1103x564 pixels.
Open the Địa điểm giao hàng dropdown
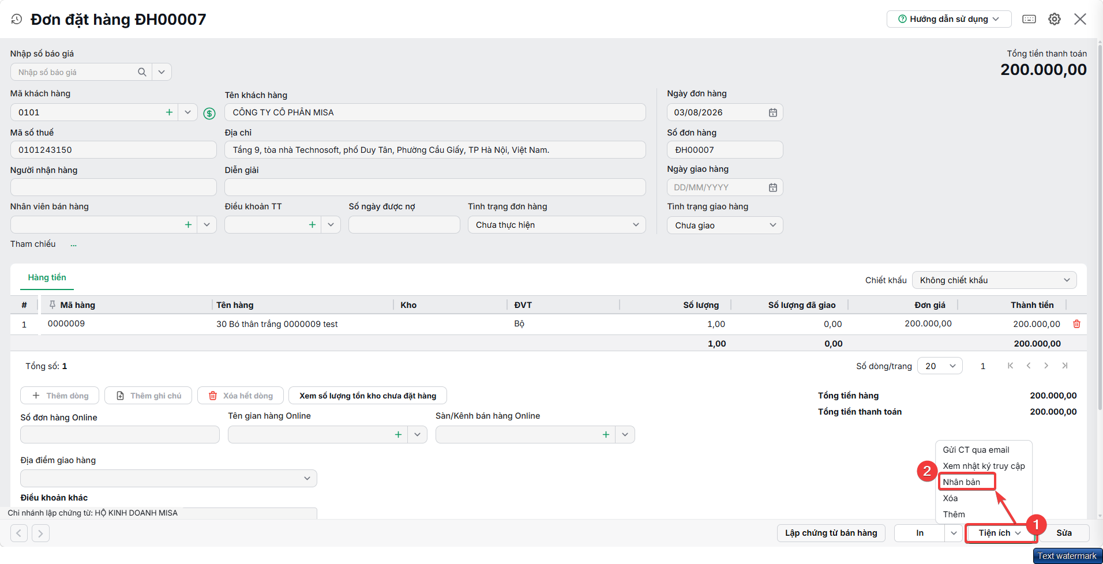168,478
